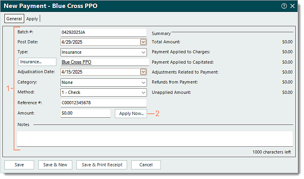Click Save & Print Receipt button
304x179 pixels.
click(102, 165)
